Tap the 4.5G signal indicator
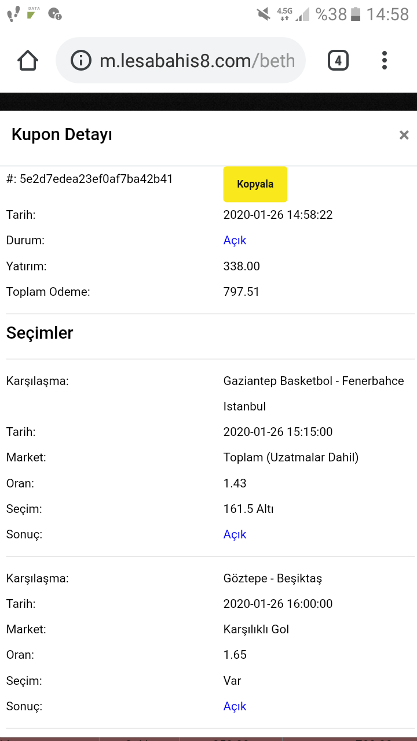This screenshot has height=741, width=417. (284, 14)
